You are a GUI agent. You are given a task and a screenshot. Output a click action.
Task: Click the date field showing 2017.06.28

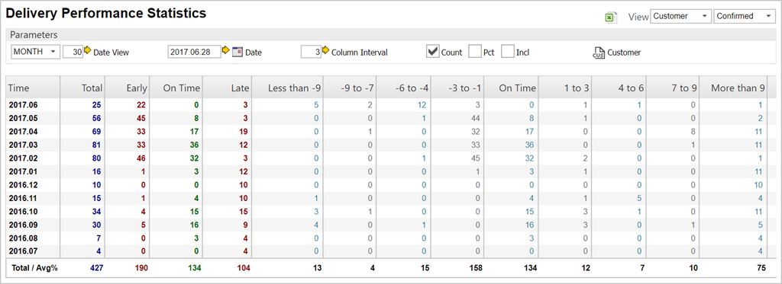tap(194, 52)
